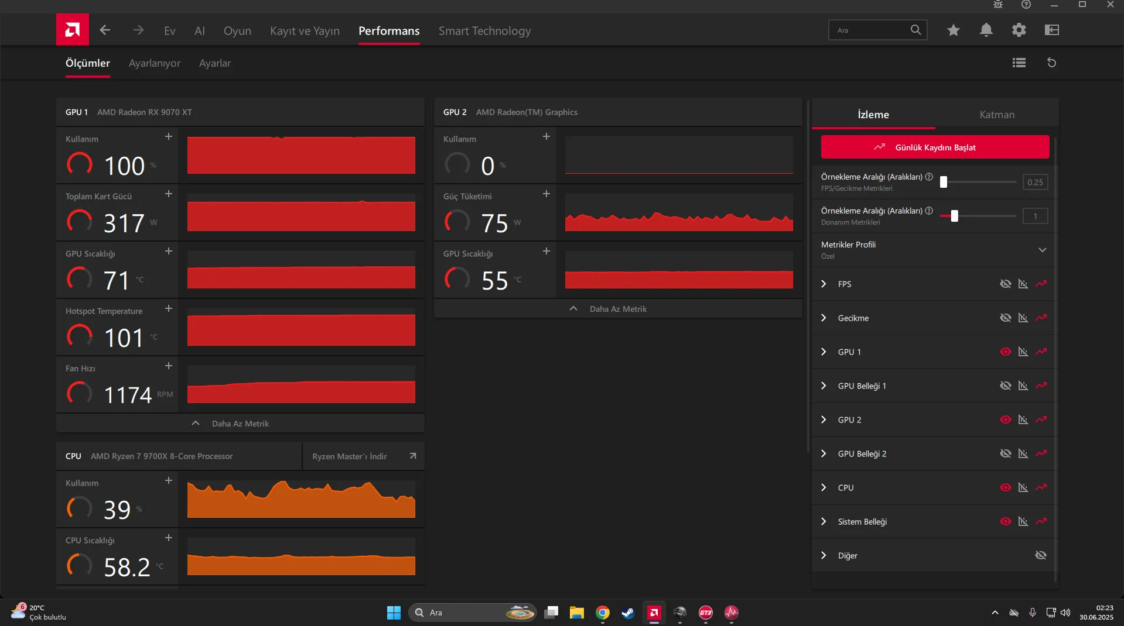
Task: Toggle visibility eye for GPU 1
Action: click(1005, 352)
